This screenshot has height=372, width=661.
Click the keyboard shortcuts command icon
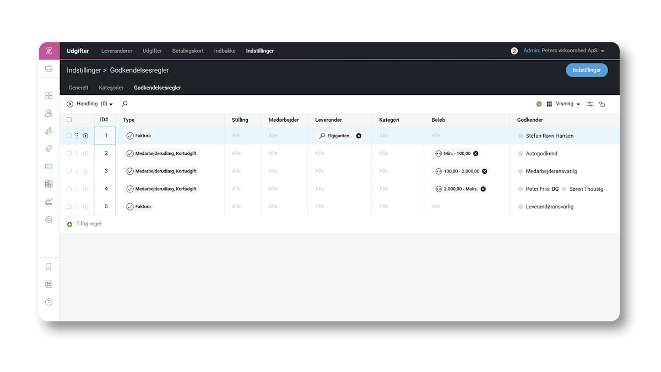48,284
